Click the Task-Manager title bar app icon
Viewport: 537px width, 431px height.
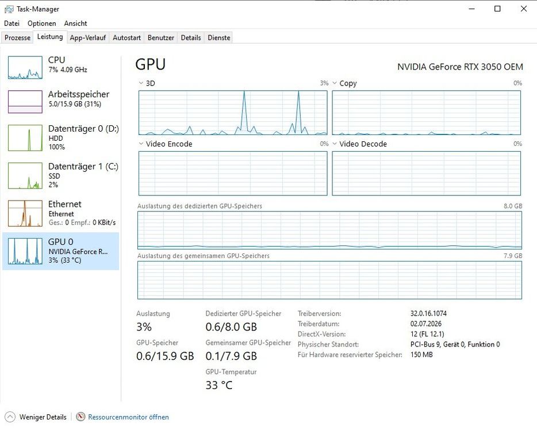tap(9, 9)
